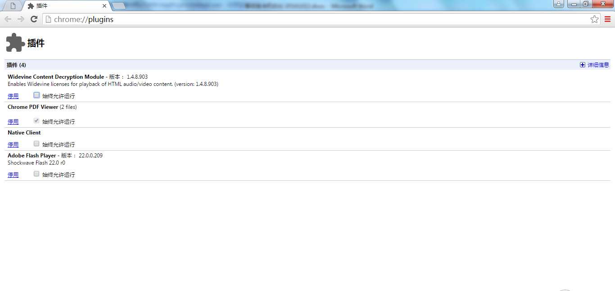Click the Native Client plugin name
The height and width of the screenshot is (291, 615).
point(24,133)
